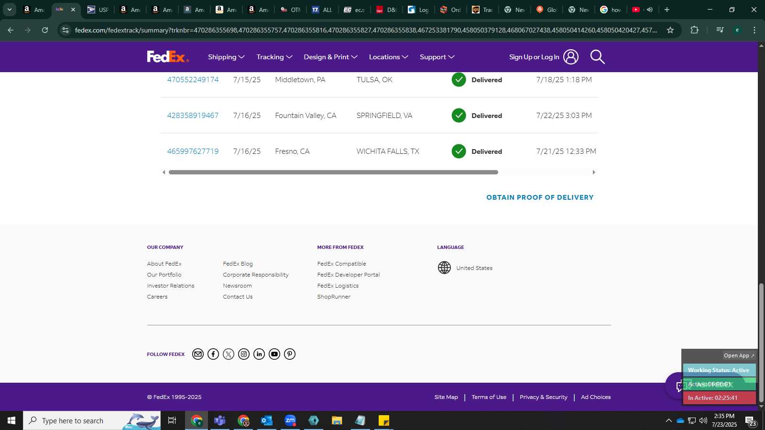Expand the Support menu
This screenshot has height=430, width=765.
coord(437,57)
